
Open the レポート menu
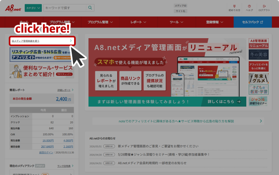tap(138, 22)
